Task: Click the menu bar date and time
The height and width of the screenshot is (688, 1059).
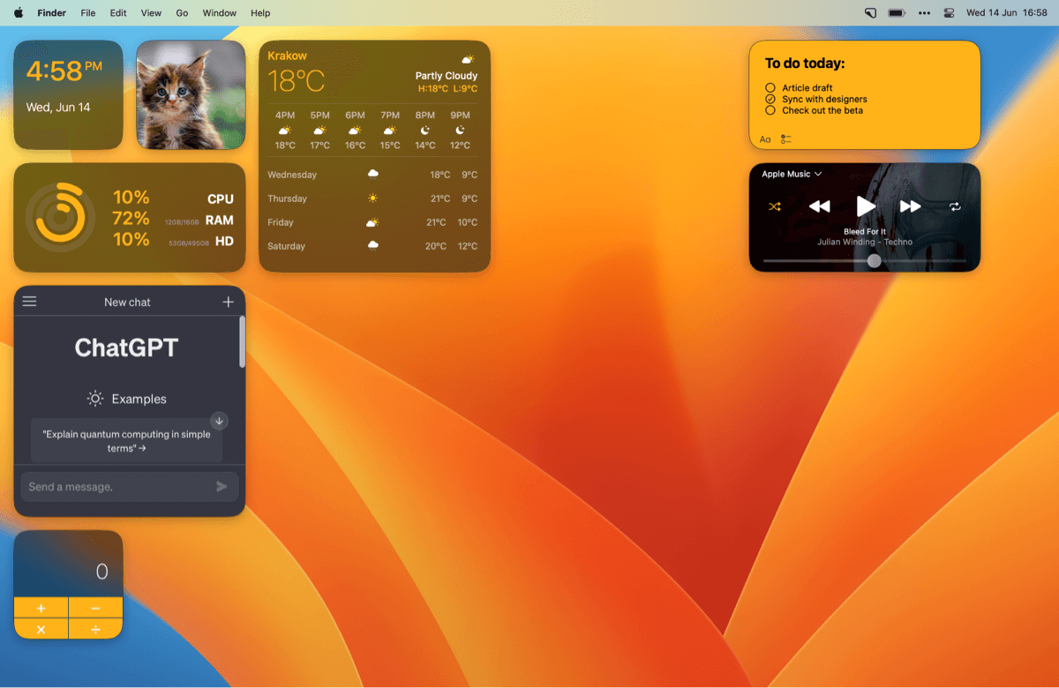Action: pyautogui.click(x=1007, y=13)
